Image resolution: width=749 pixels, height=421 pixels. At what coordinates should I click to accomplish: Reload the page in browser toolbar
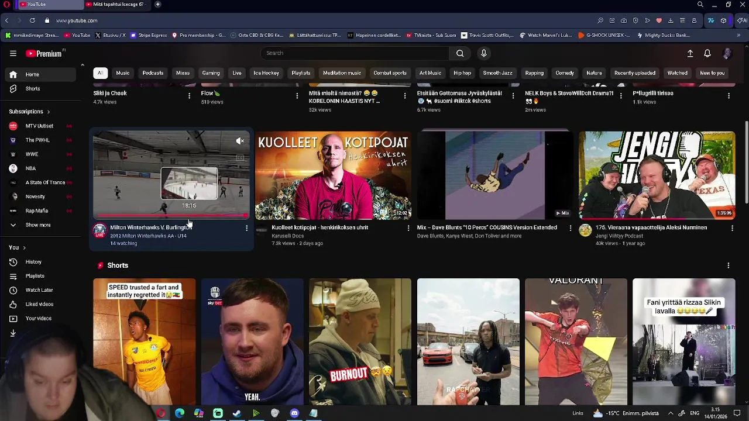(x=32, y=20)
